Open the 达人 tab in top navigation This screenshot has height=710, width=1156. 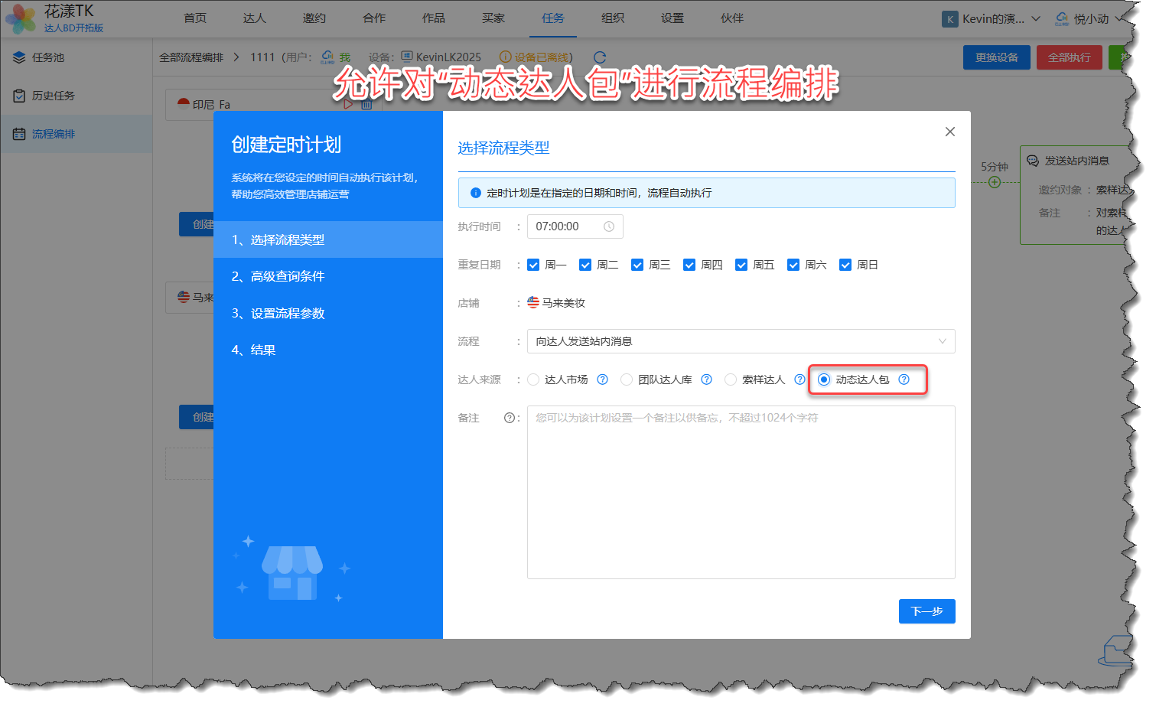[254, 18]
